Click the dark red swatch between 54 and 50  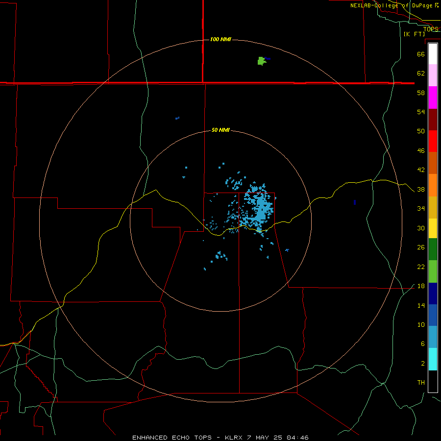coord(433,120)
